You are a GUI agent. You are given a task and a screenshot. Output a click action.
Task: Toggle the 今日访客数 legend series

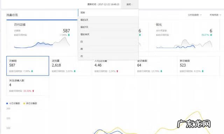(13, 103)
